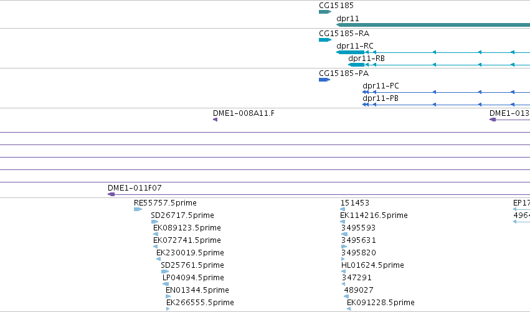Click the CG15185 gene arrow glyph
Screen dimensions: 530x312
325,12
